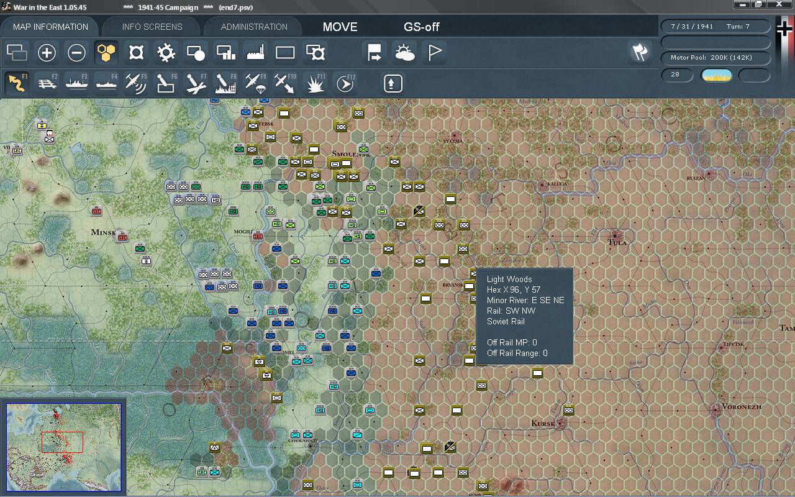Click the 'Rail: SW NW' tooltip line
Image resolution: width=795 pixels, height=497 pixels.
coord(511,311)
